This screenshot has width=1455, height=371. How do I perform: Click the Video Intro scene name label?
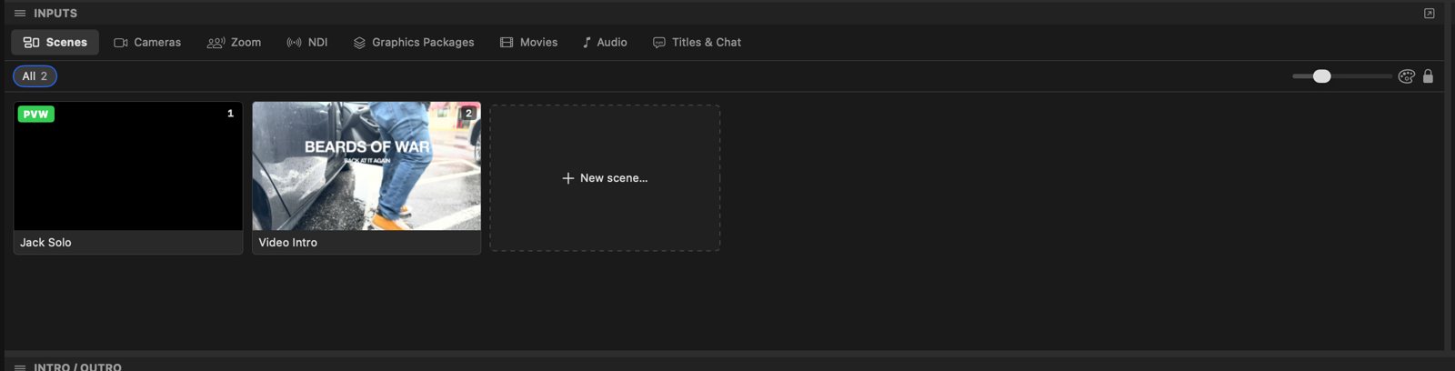(x=288, y=243)
